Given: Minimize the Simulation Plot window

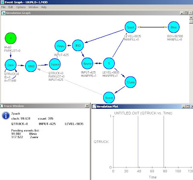Looking at the screenshot, I should click(x=183, y=106).
